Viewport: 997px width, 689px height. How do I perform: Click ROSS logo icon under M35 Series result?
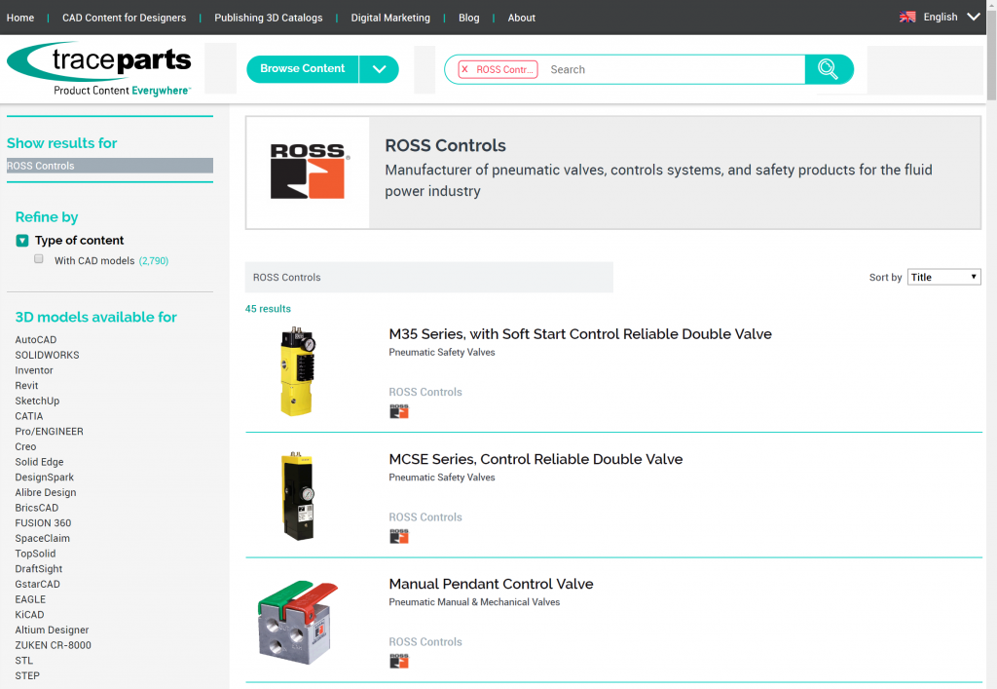398,411
